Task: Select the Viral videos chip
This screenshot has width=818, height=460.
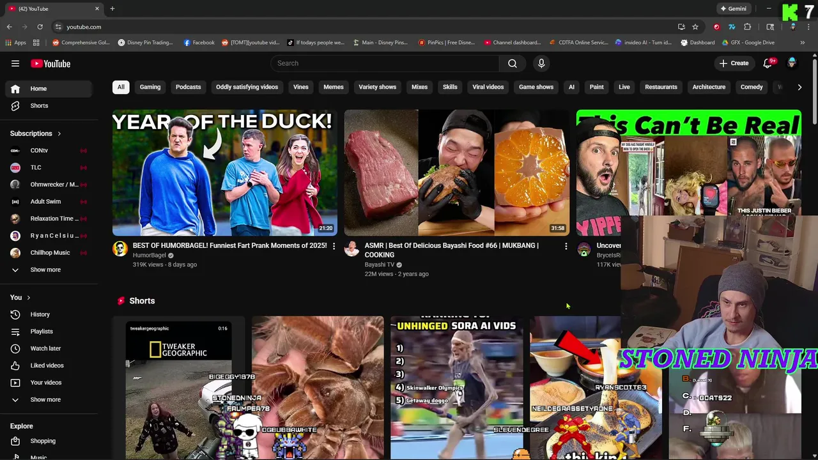Action: coord(488,87)
